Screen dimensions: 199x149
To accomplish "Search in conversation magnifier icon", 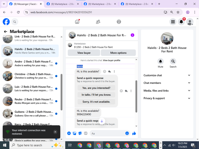I will (x=173, y=61).
